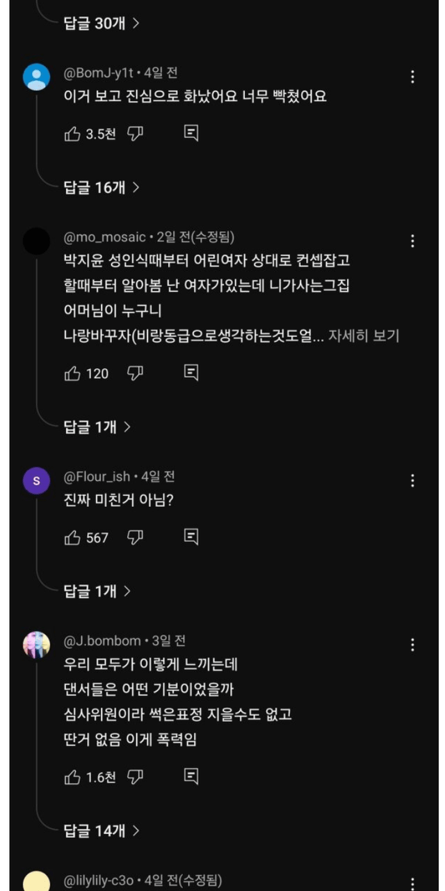
Task: Open more options for @mo_mosaic comment
Action: click(412, 242)
